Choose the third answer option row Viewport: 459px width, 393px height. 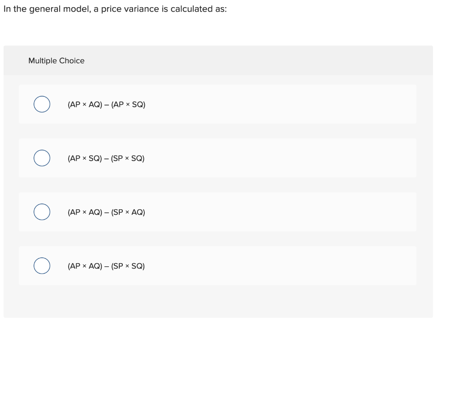click(x=217, y=212)
